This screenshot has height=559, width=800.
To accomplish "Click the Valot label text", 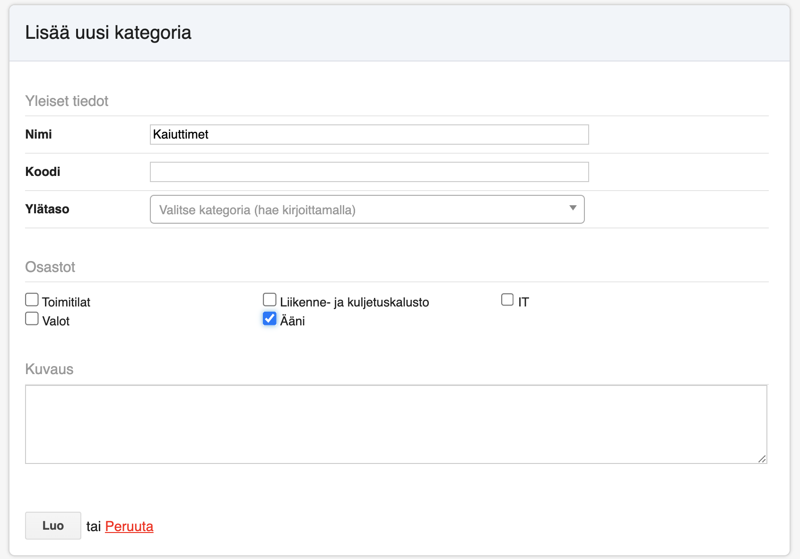I will click(56, 321).
